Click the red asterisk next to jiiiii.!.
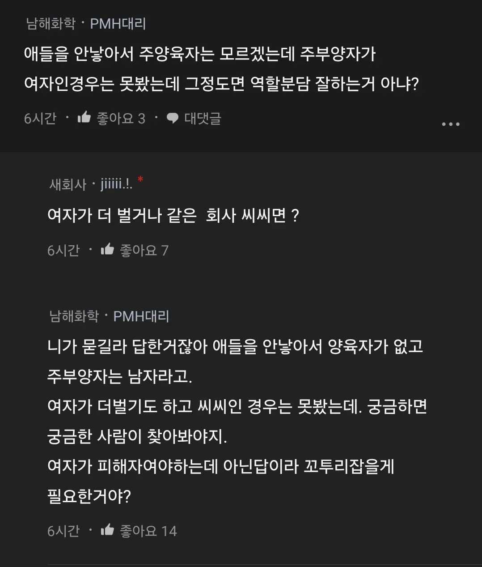 pyautogui.click(x=140, y=180)
